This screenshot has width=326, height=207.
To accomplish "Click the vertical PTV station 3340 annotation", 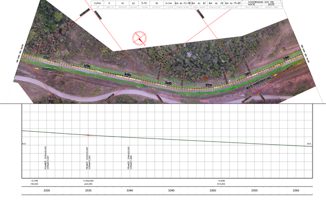I will [130, 158].
